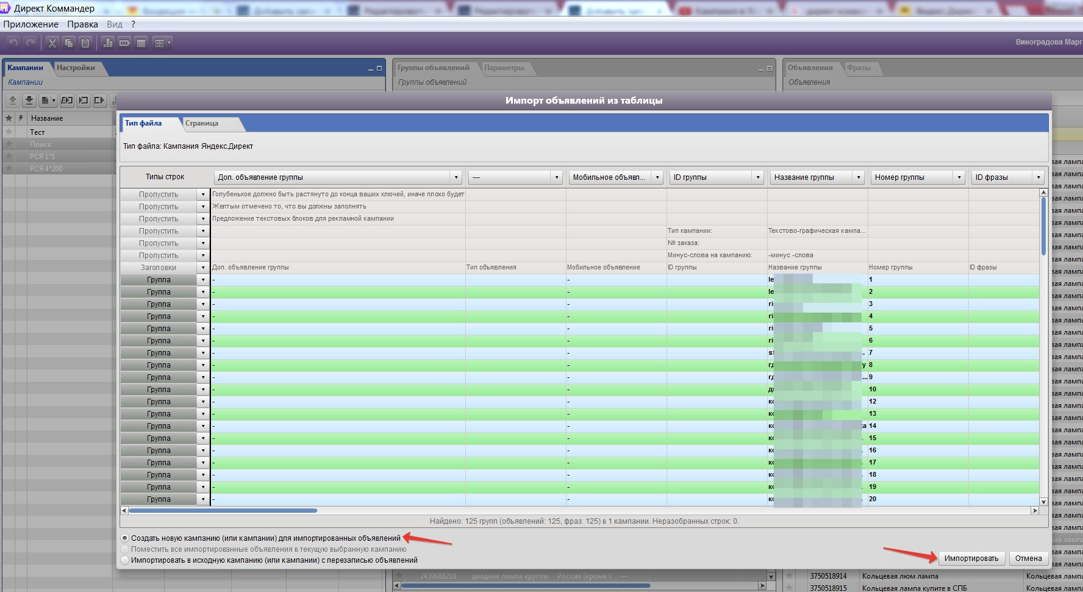Viewport: 1083px width, 592px height.
Task: Open first 'Пропустить' row type dropdown
Action: [203, 194]
